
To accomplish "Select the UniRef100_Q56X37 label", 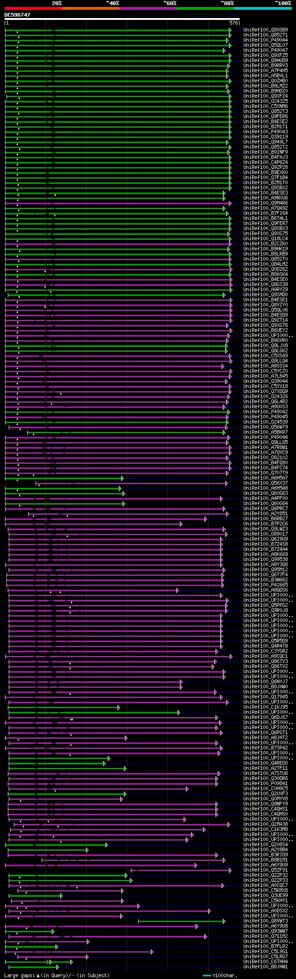I will click(265, 483).
